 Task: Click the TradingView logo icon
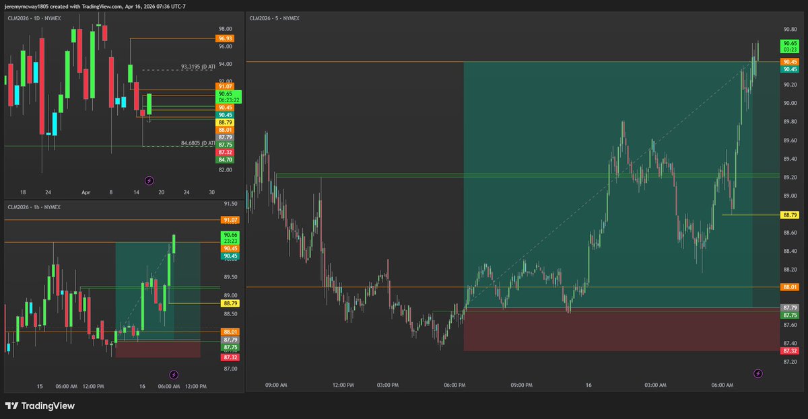[11, 406]
